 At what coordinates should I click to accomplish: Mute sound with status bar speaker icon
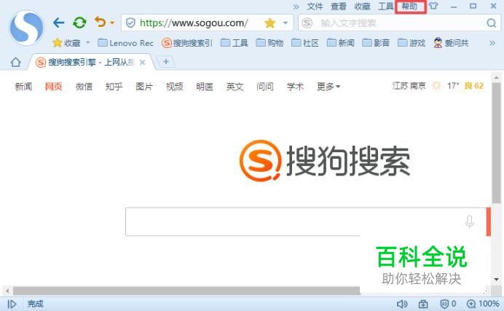coord(402,304)
